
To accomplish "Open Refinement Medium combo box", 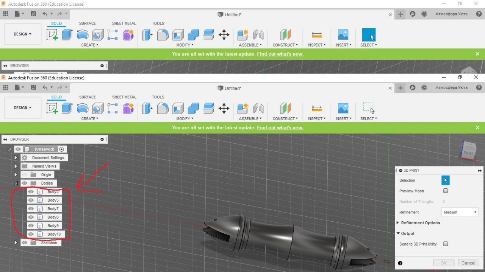I will point(460,212).
